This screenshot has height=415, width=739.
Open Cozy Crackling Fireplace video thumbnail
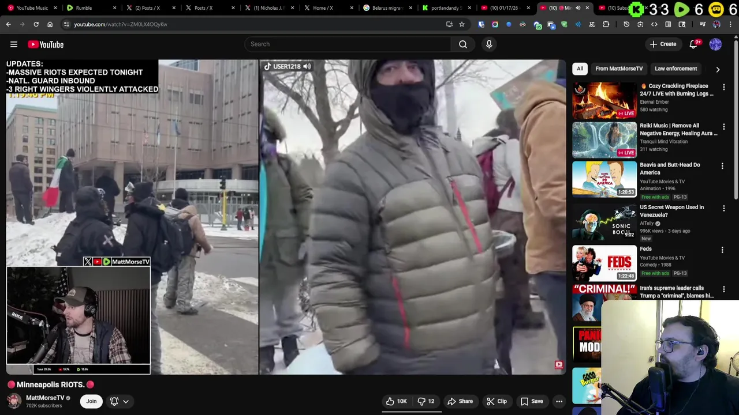(604, 100)
